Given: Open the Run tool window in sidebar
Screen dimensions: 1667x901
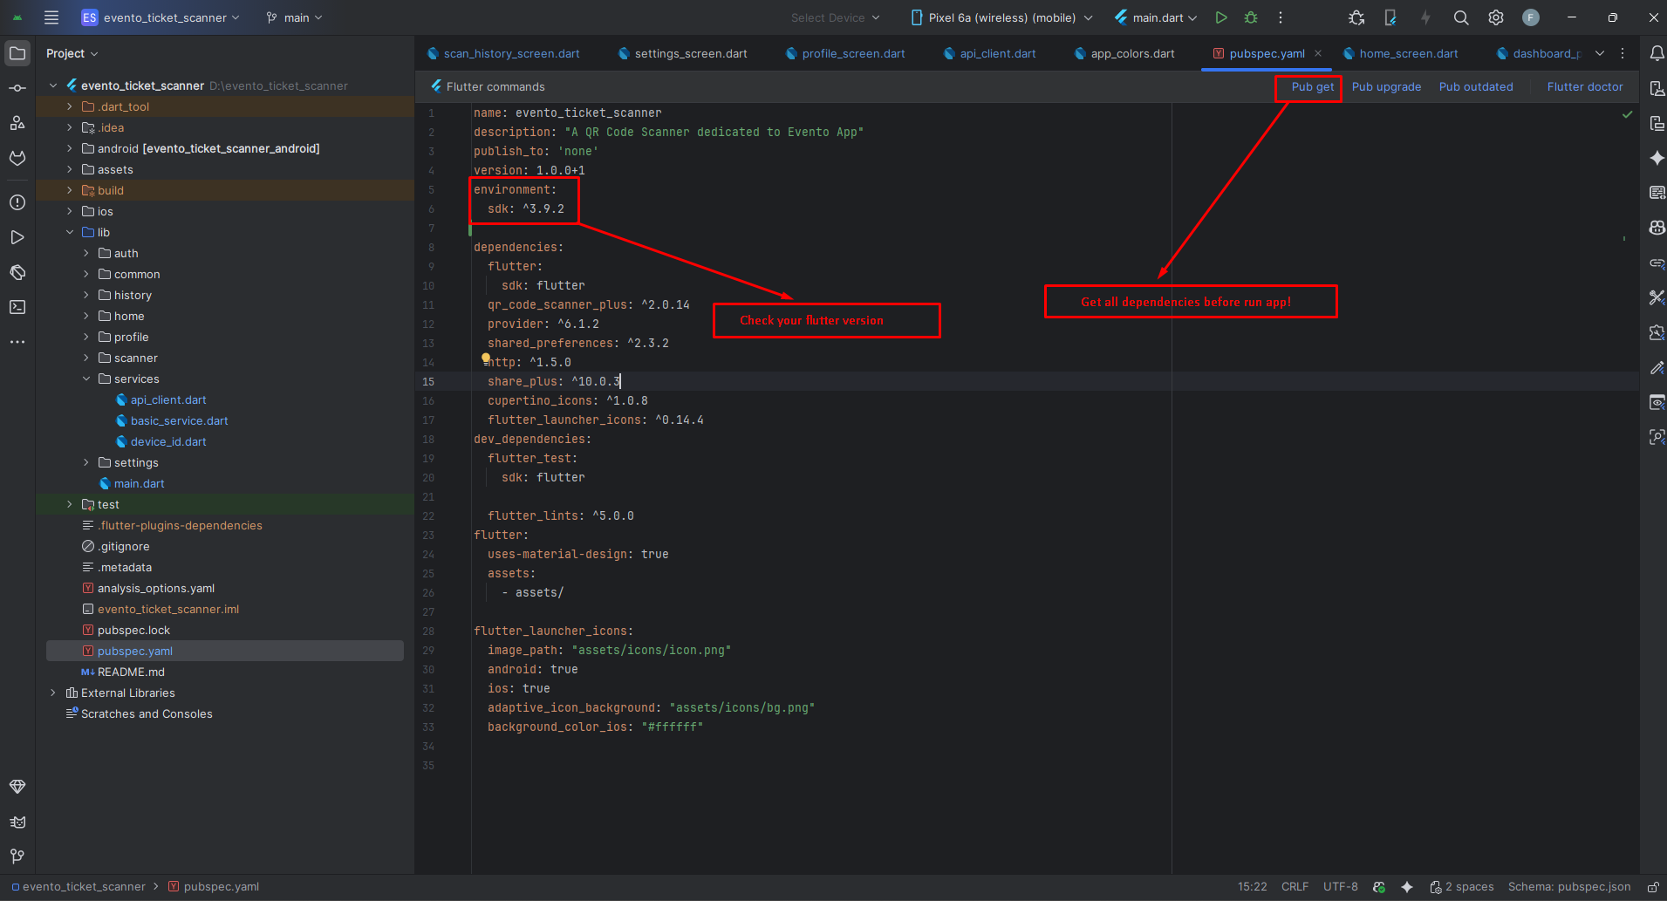Looking at the screenshot, I should pyautogui.click(x=17, y=237).
